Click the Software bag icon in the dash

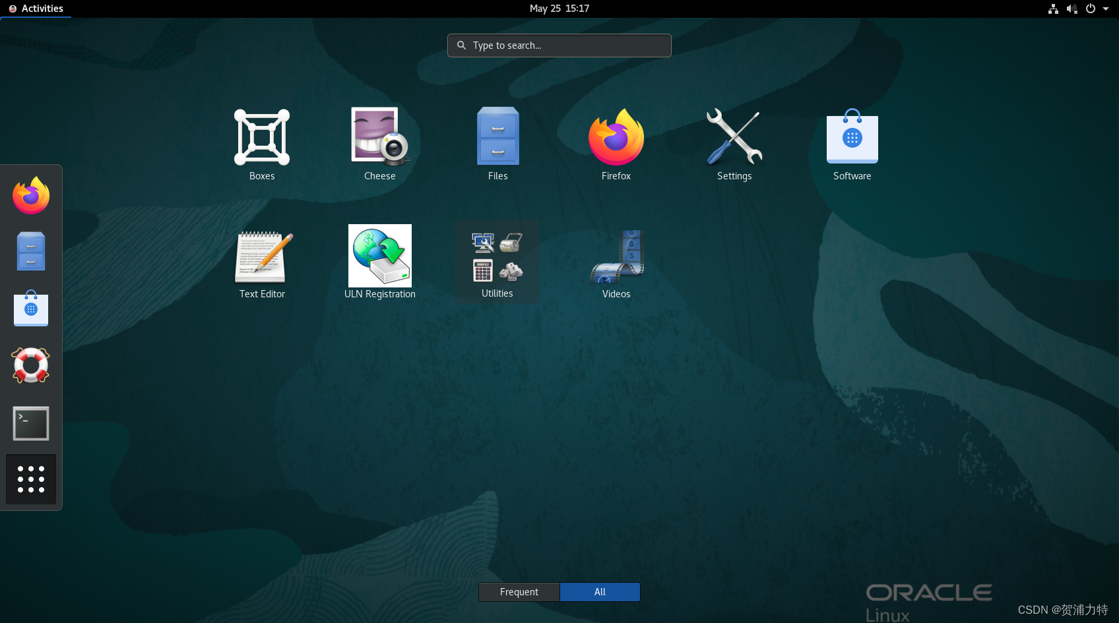[31, 308]
